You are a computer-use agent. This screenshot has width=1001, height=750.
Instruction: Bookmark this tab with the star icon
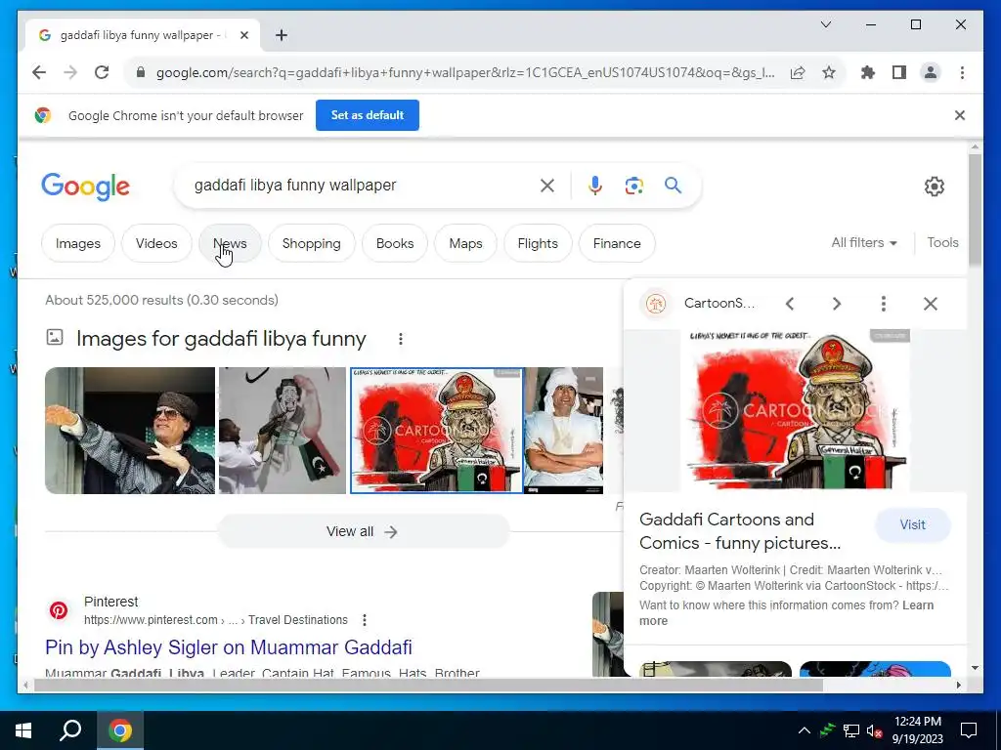pyautogui.click(x=829, y=72)
